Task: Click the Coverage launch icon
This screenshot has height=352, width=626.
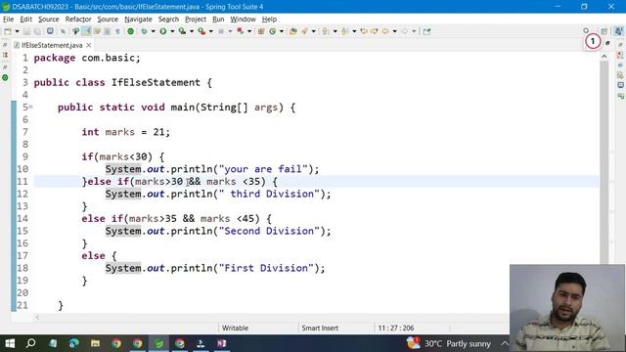Action: coord(183,31)
